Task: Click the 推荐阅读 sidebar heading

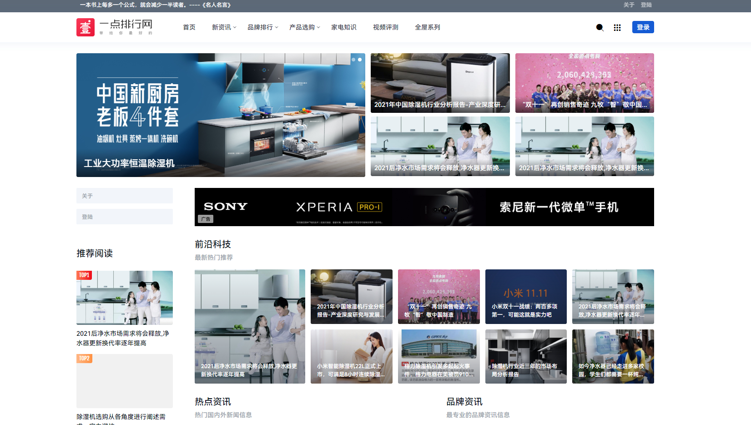Action: tap(95, 253)
